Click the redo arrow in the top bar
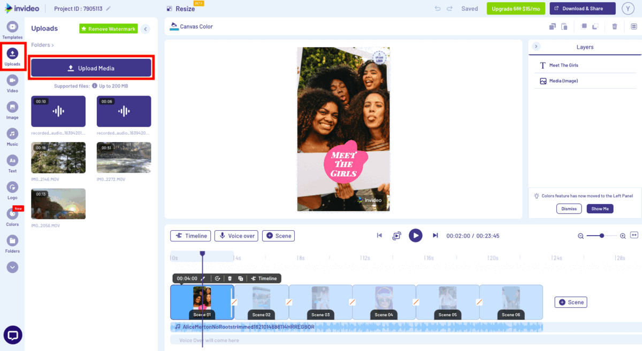 (x=448, y=8)
